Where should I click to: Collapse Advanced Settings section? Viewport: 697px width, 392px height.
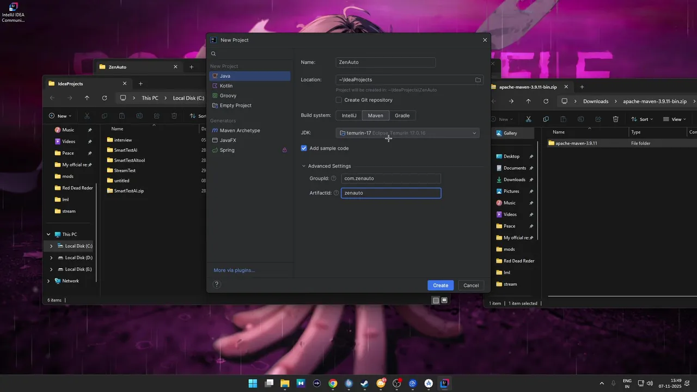click(304, 166)
